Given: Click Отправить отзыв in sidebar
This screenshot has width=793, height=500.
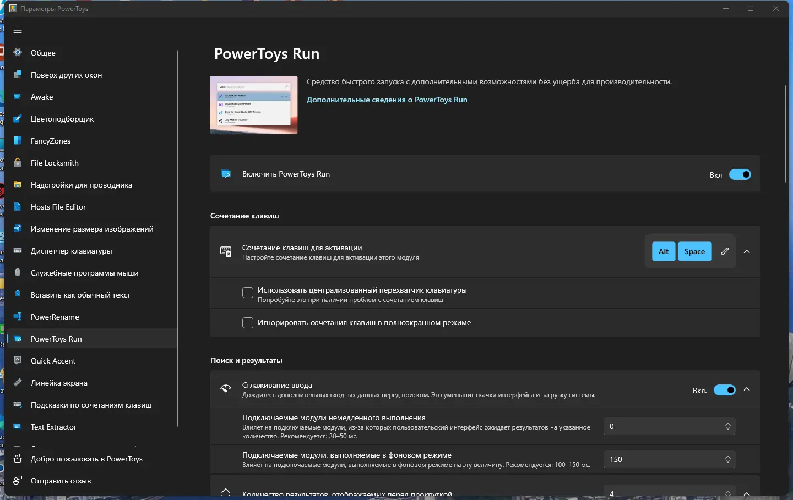Looking at the screenshot, I should click(x=61, y=481).
